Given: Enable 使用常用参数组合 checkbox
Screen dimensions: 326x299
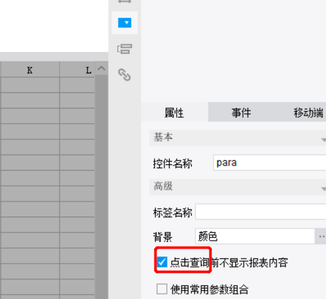Looking at the screenshot, I should tap(162, 289).
